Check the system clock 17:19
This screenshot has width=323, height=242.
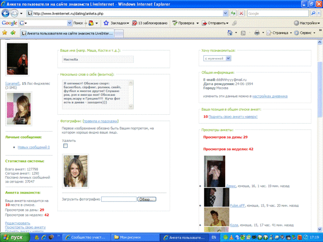tap(314, 237)
